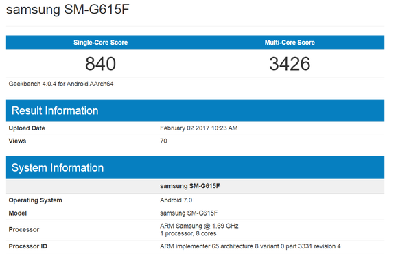Select the Processor row label
The width and height of the screenshot is (398, 256).
24,230
